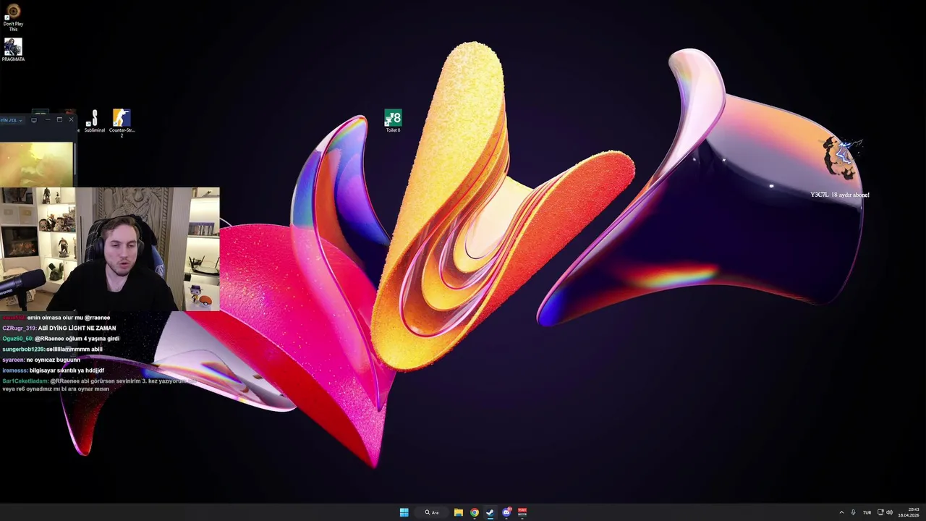Screen dimensions: 926x521
Task: Click the taskbar search box labeled Ara
Action: 432,512
